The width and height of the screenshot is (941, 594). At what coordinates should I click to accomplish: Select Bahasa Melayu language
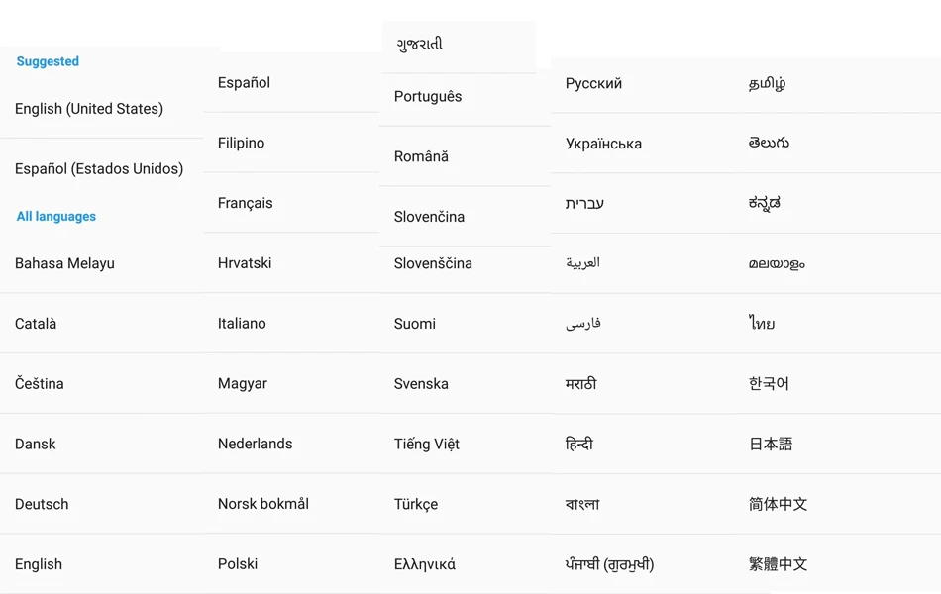click(64, 263)
